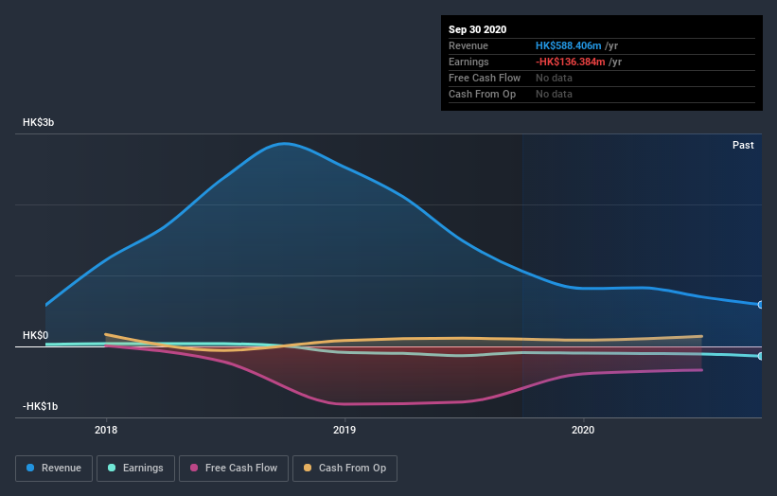Click the -HK$1b y-axis label
Image resolution: width=777 pixels, height=496 pixels.
40,406
